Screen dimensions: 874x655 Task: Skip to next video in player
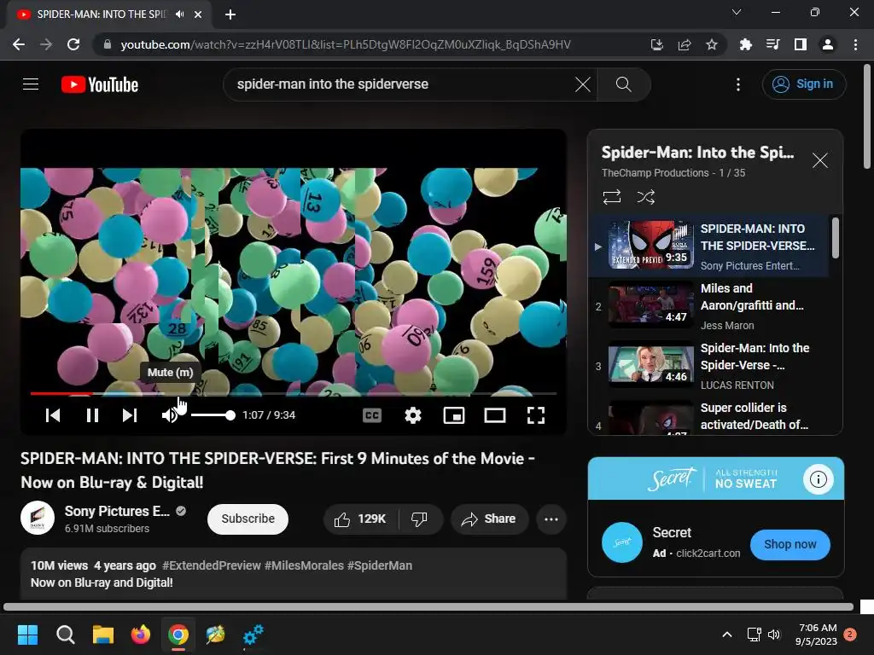pyautogui.click(x=130, y=415)
